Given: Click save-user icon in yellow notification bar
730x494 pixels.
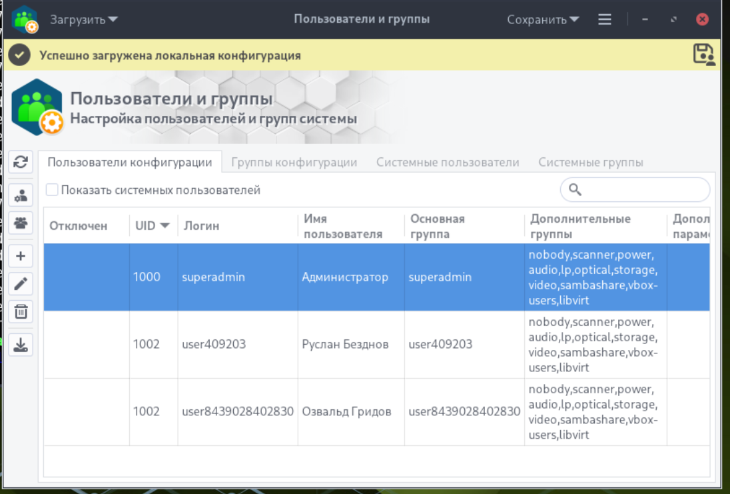Looking at the screenshot, I should [x=704, y=55].
